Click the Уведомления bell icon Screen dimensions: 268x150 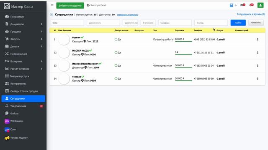[7, 106]
